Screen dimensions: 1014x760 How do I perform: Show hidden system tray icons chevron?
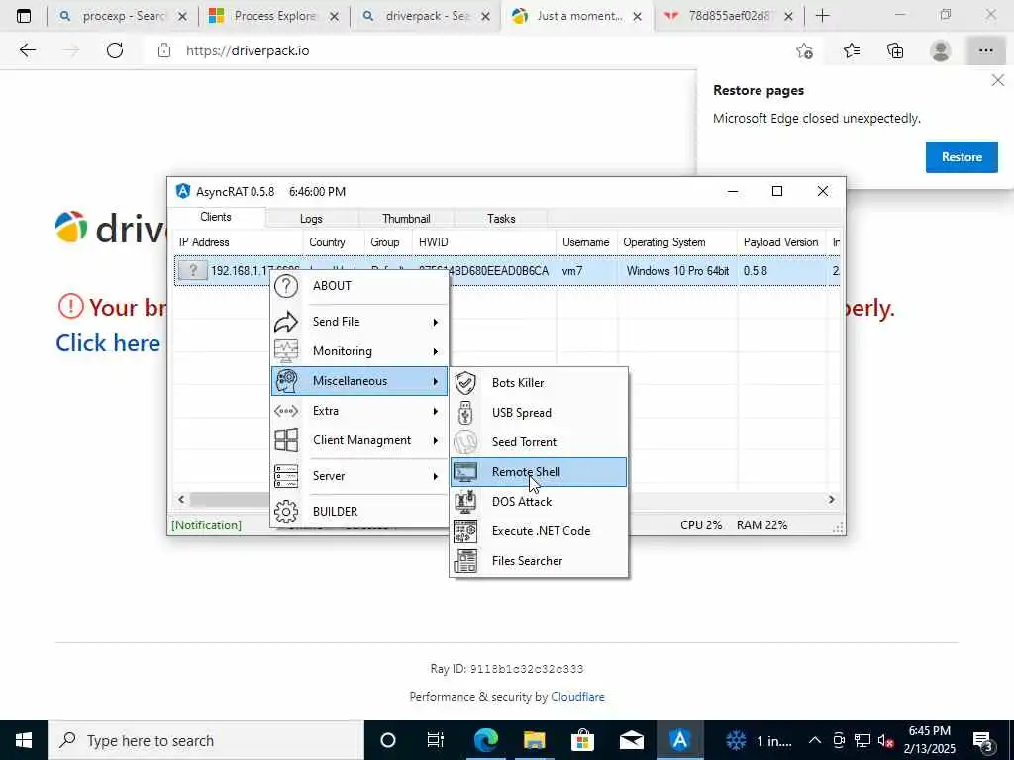coord(815,740)
